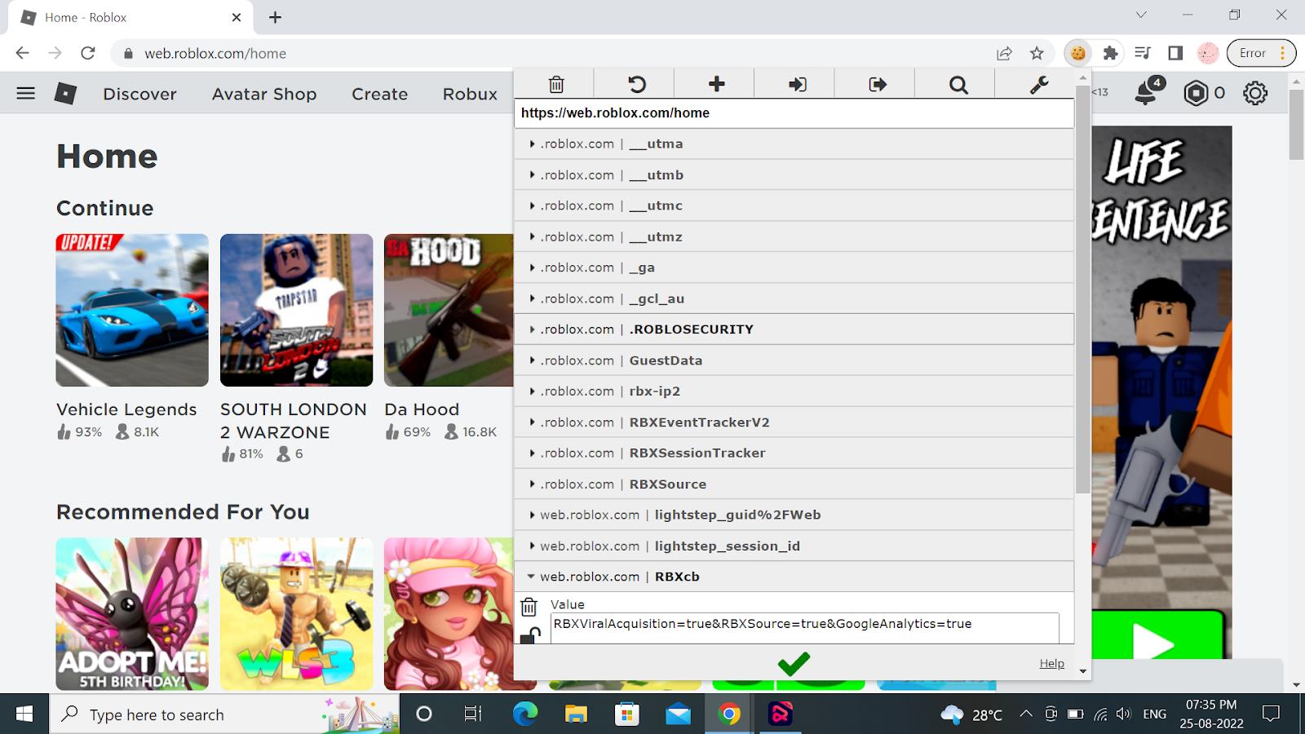Open a new Chrome tab
This screenshot has width=1305, height=734.
275,17
